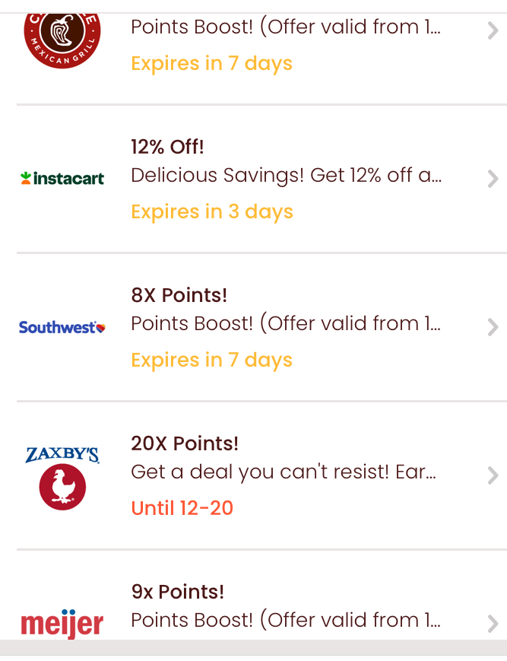Tap the 'Until 12-20' expiration label
The height and width of the screenshot is (661, 507).
(x=182, y=508)
